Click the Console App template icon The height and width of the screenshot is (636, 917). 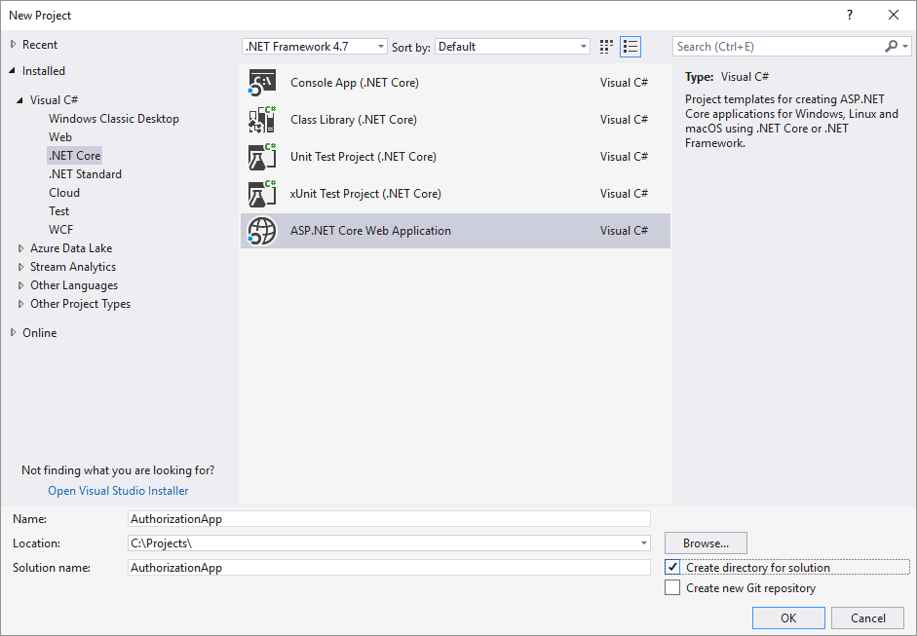262,83
